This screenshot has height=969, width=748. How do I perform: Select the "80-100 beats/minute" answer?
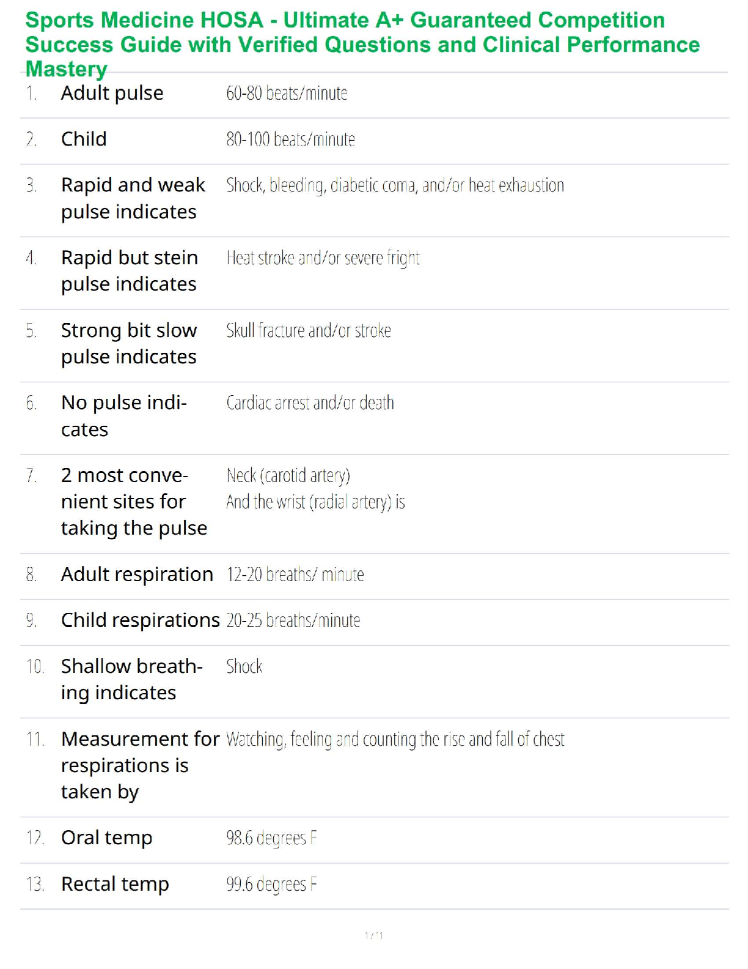(x=290, y=139)
